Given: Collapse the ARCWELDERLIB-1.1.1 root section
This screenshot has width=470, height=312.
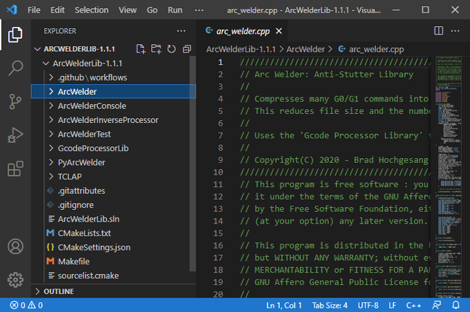Looking at the screenshot, I should tap(78, 49).
